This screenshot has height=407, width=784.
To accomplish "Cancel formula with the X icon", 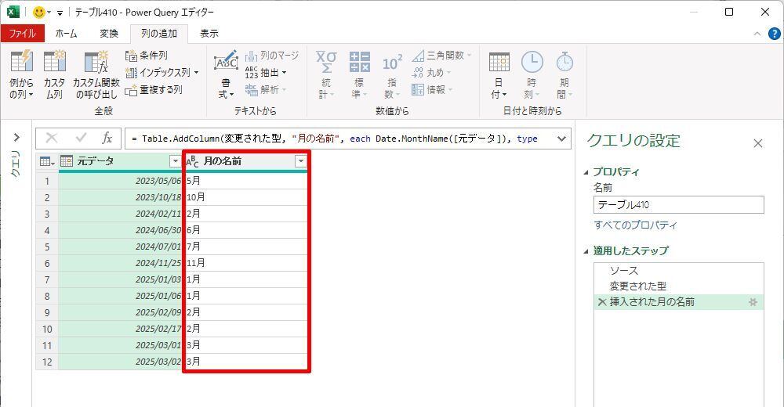I will coord(52,139).
